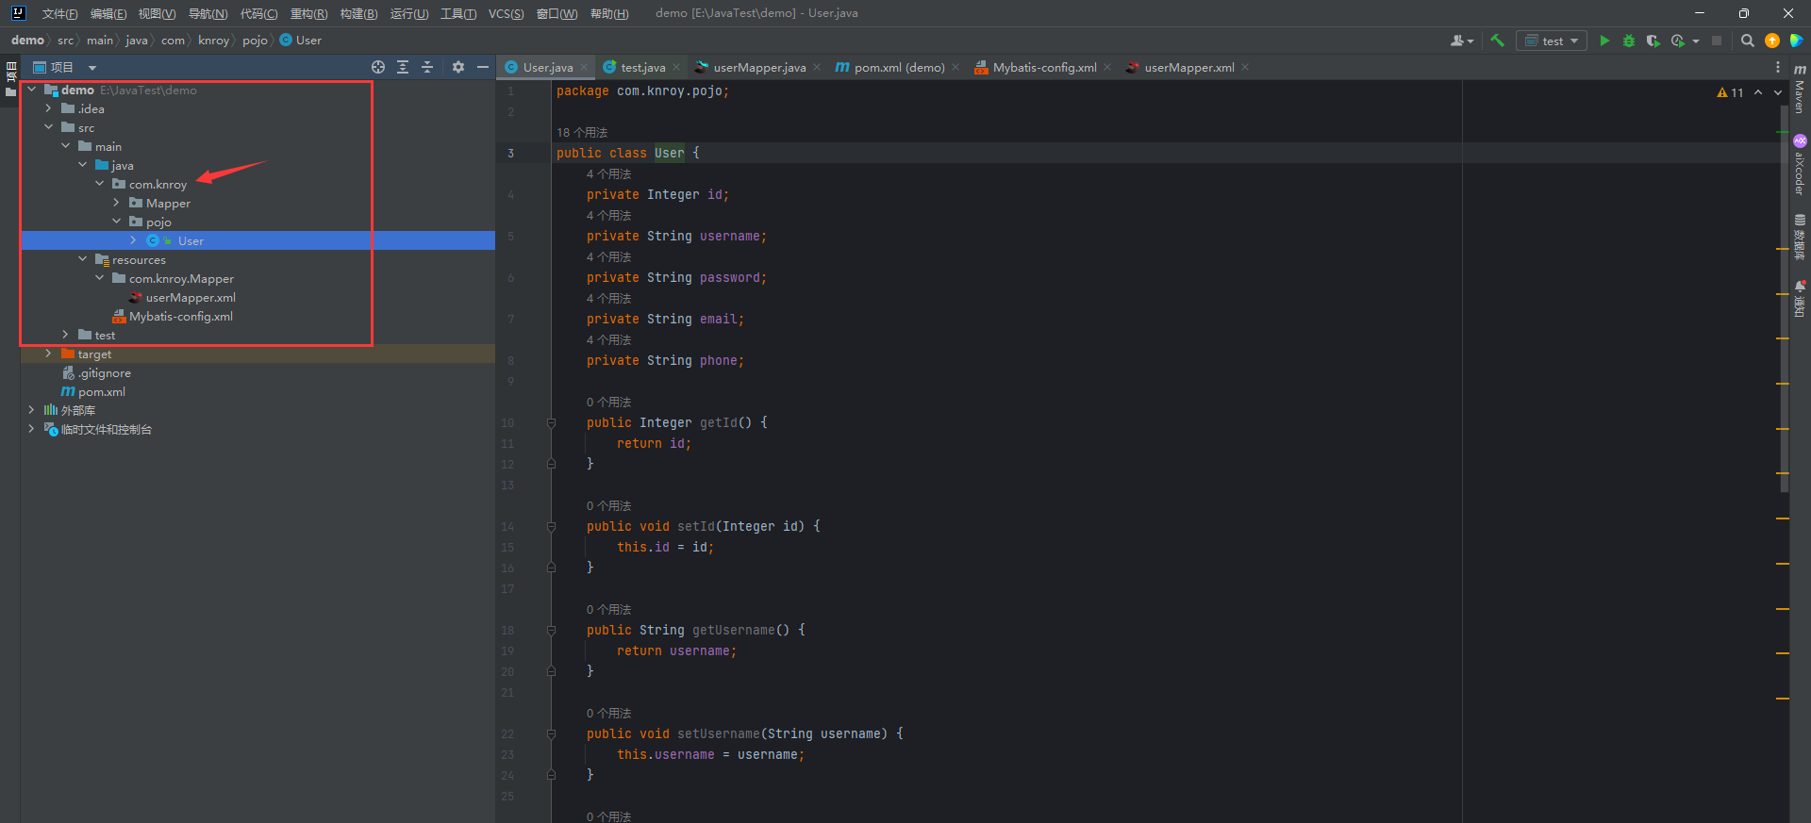This screenshot has width=1811, height=823.
Task: Open userMapper.xml in project tree
Action: (x=190, y=297)
